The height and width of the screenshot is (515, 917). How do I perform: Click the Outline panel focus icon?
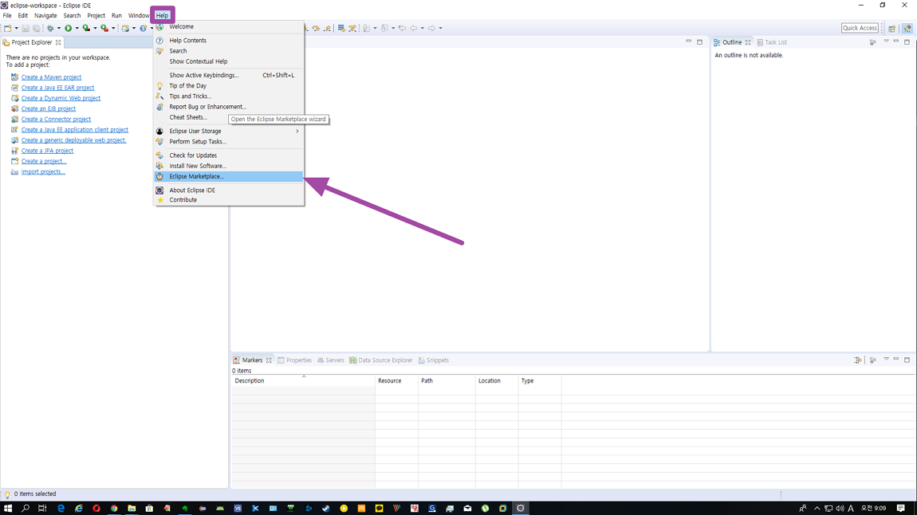tap(872, 42)
